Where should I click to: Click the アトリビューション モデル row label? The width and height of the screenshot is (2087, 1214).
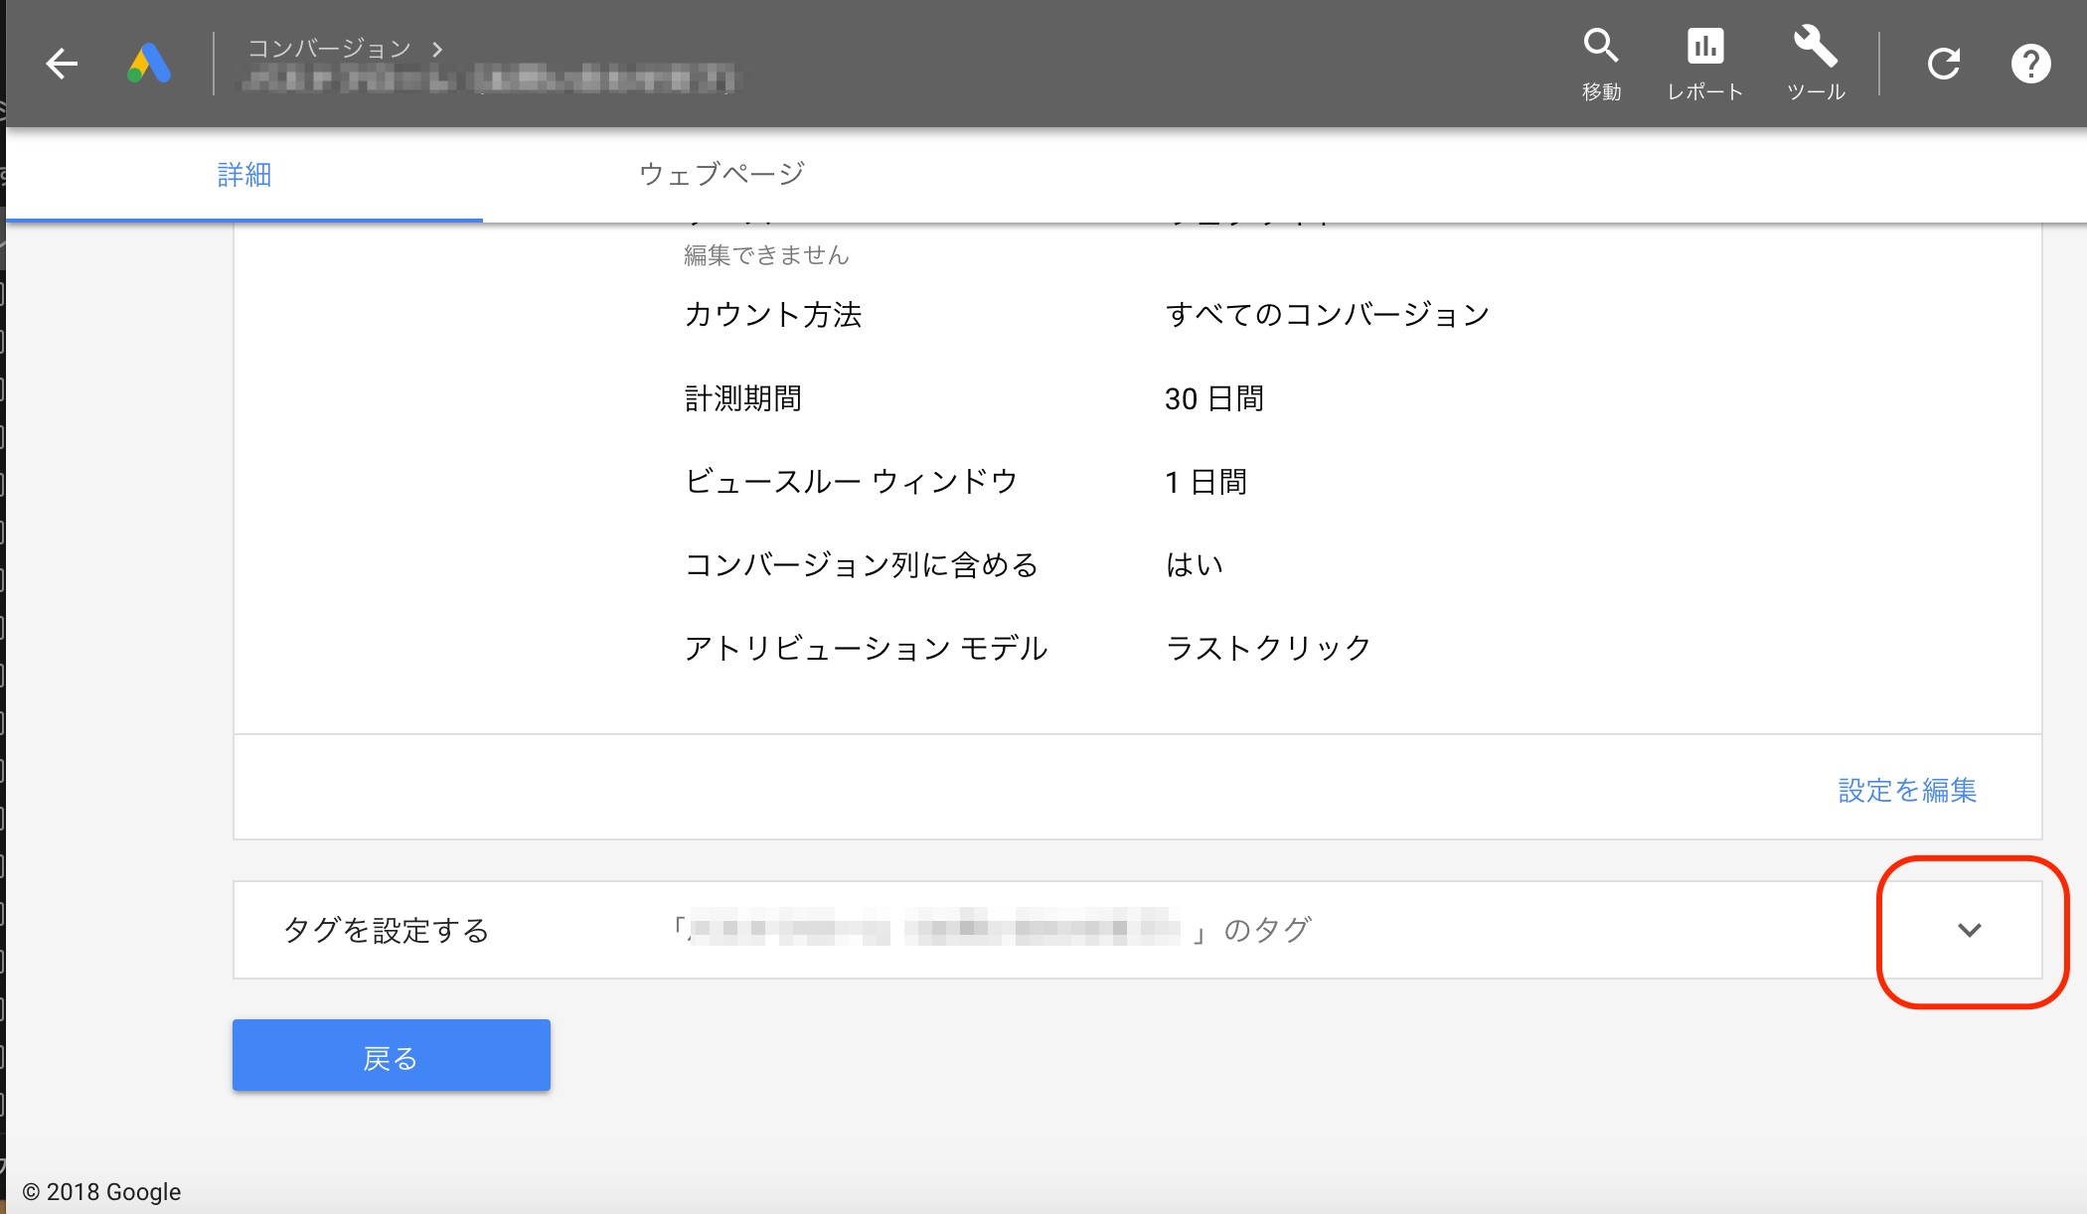pos(866,648)
